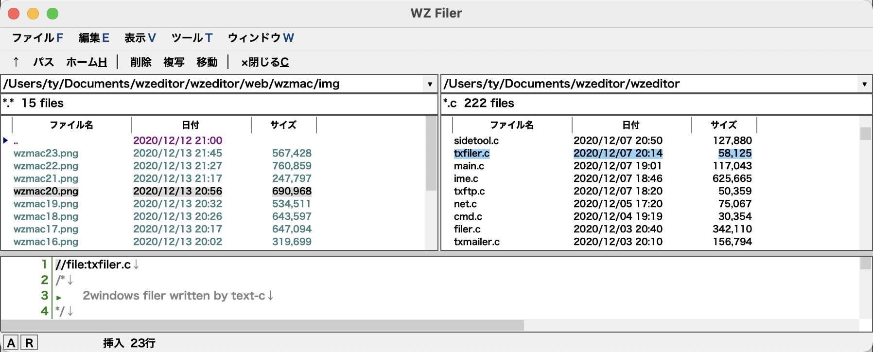873x352 pixels.
Task: Click the 移動 move button
Action: click(207, 62)
